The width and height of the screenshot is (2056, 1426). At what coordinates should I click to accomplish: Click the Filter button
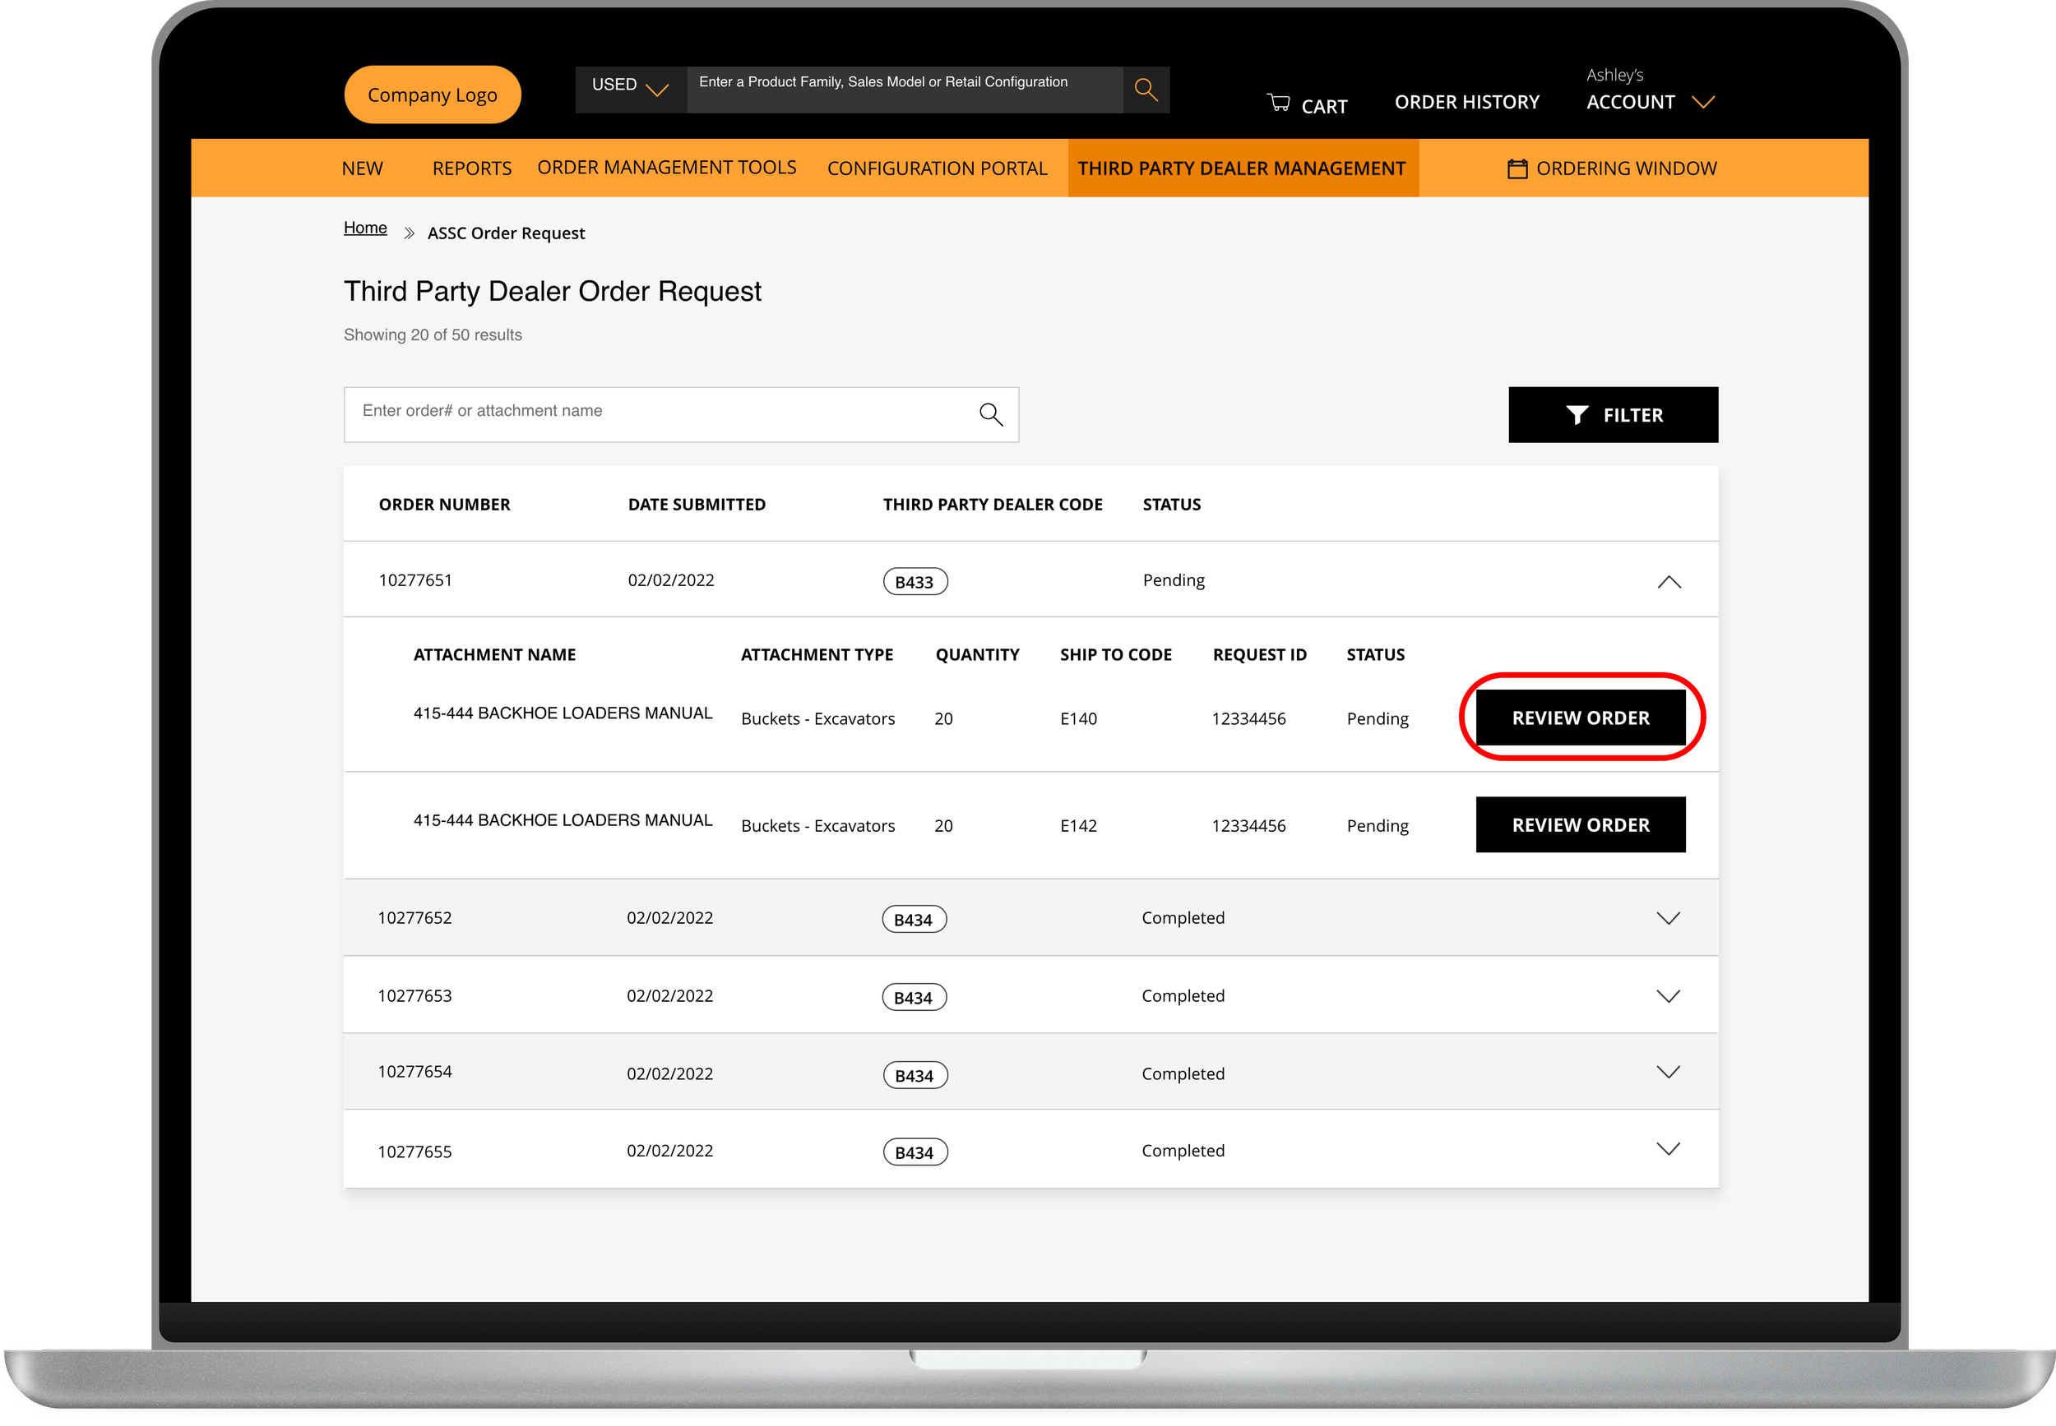(x=1612, y=414)
